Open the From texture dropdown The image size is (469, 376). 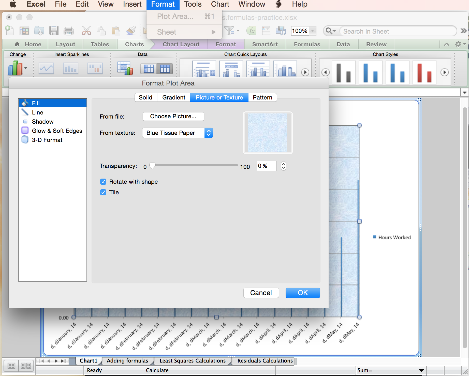point(178,133)
